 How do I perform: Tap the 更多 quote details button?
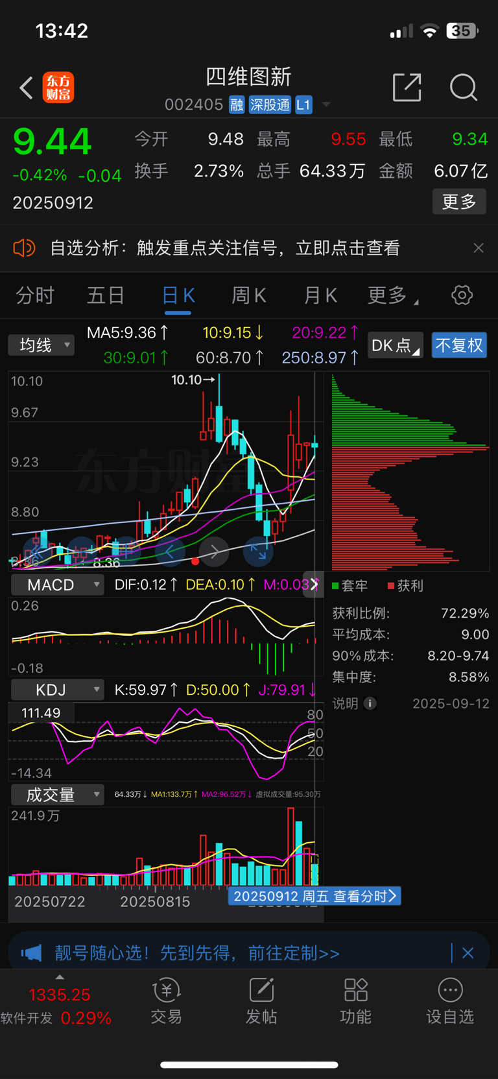[x=459, y=201]
